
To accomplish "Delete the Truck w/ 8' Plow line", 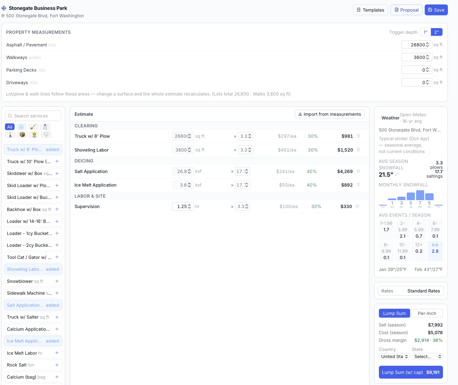I will [x=358, y=136].
